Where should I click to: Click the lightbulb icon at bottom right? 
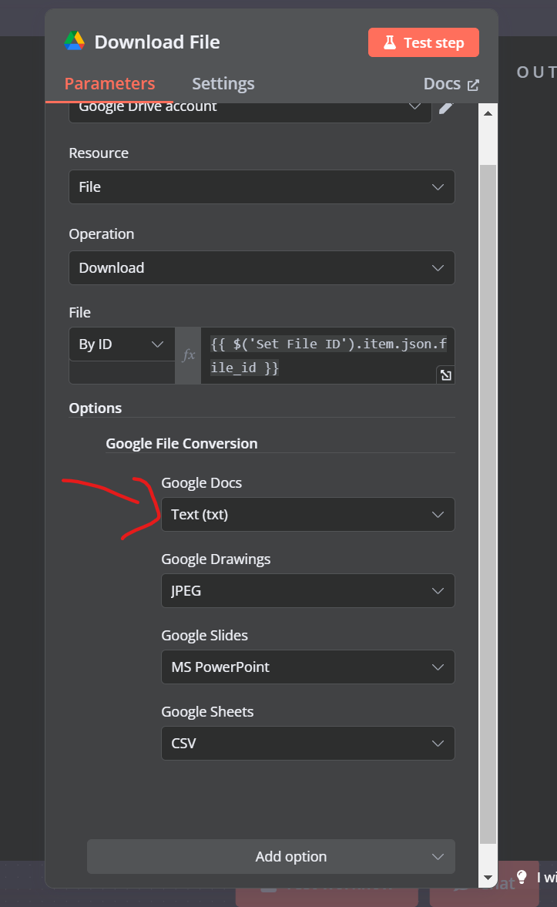point(522,877)
